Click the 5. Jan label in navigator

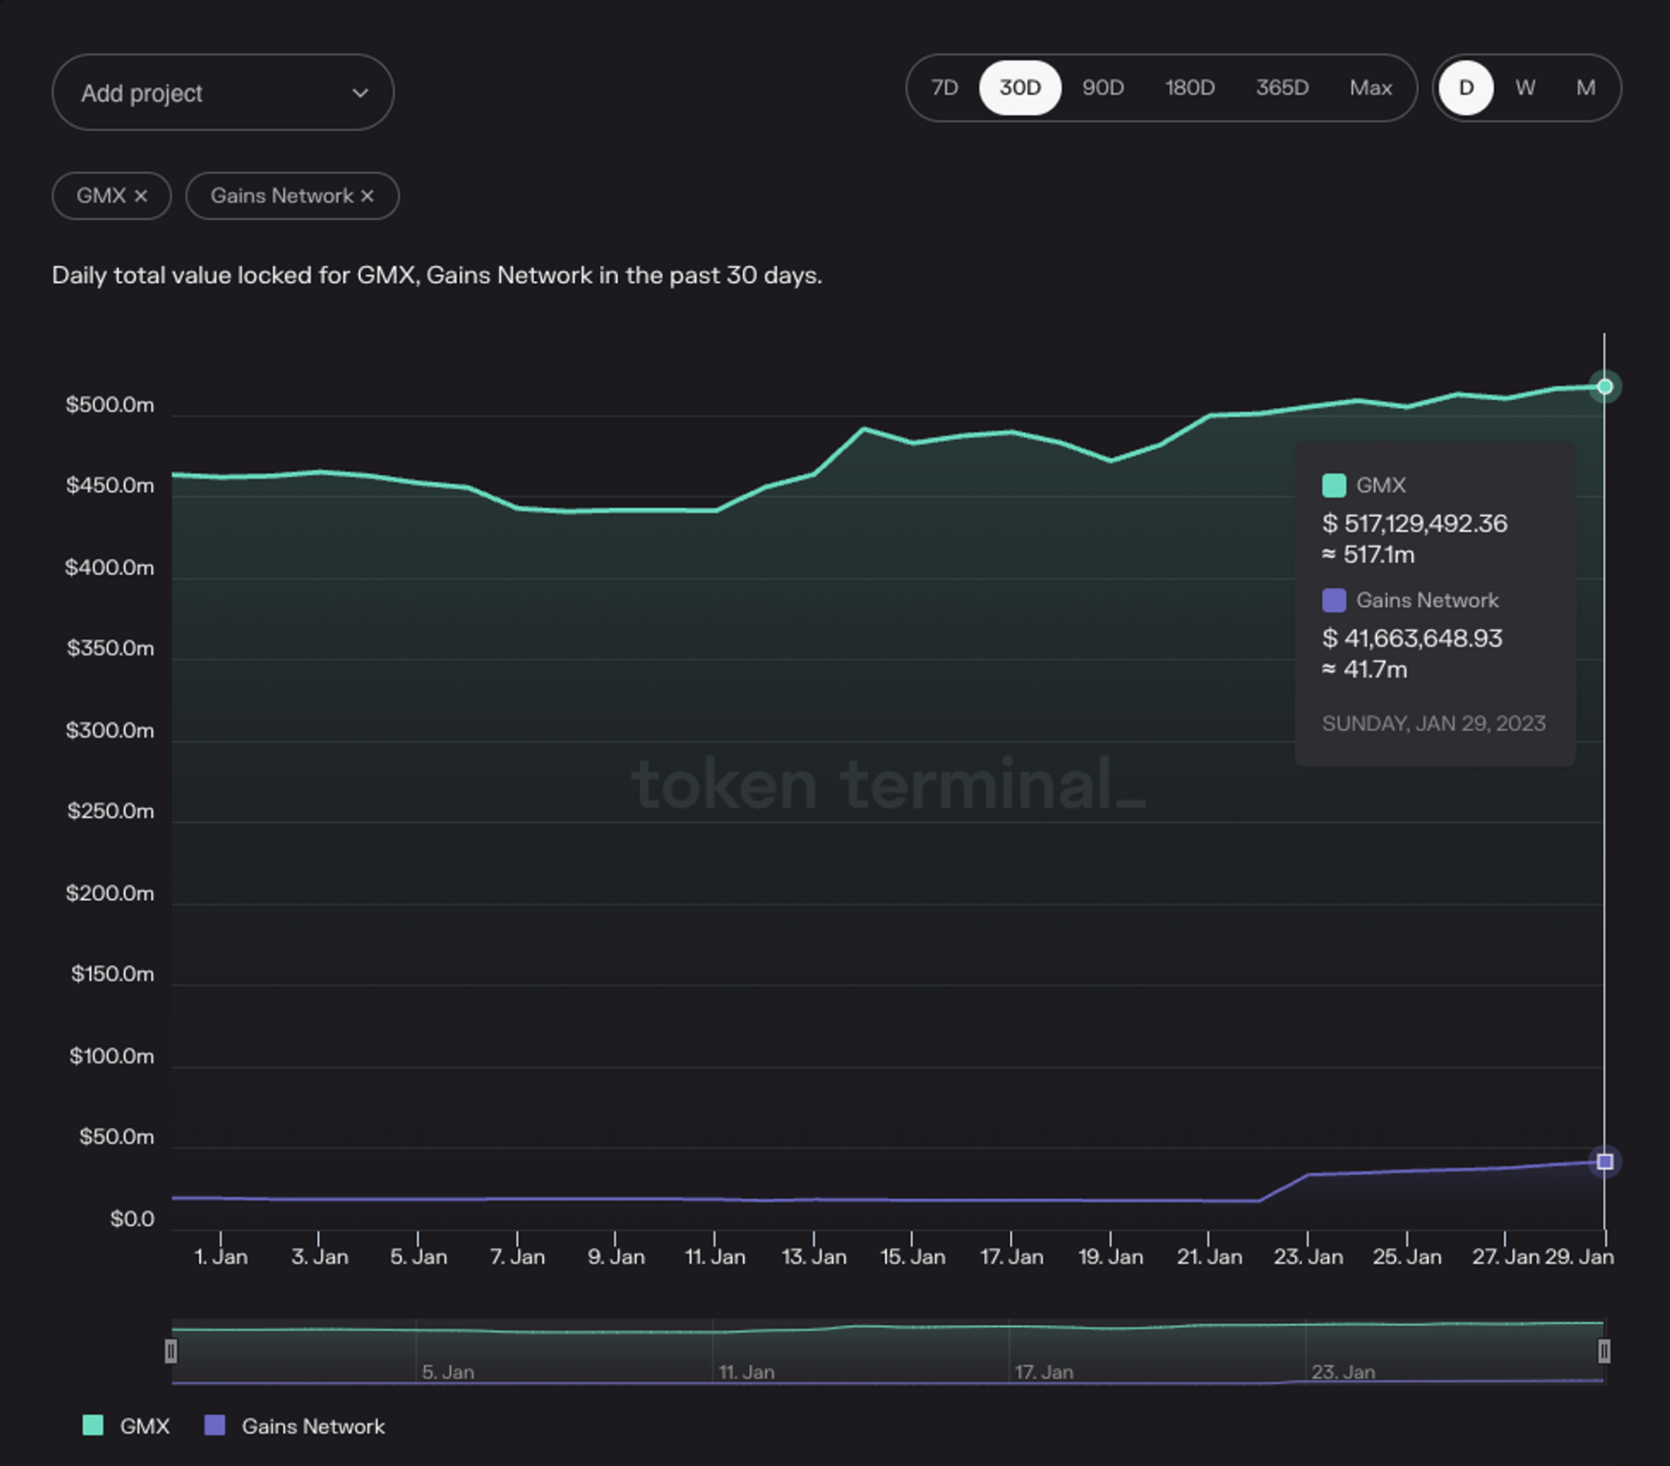pos(448,1371)
